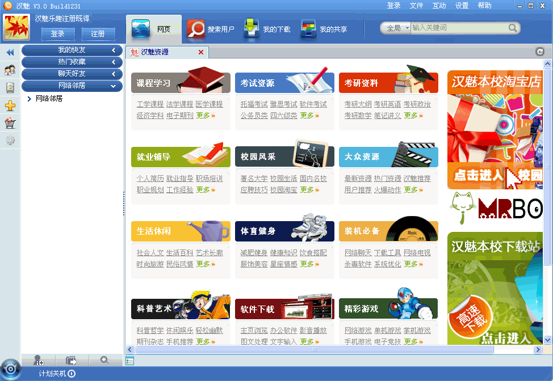
Task: Open the 软件下载 category banner
Action: pos(284,308)
